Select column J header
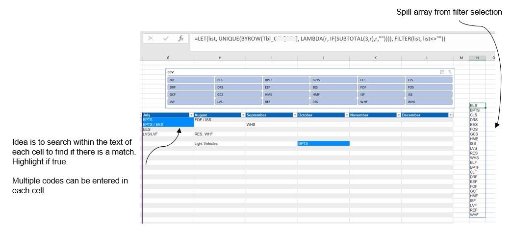512x226 pixels. [x=324, y=58]
